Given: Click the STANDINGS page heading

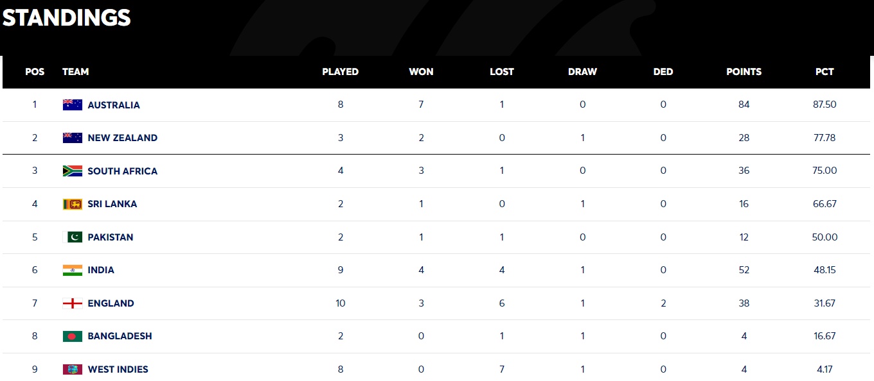Looking at the screenshot, I should click(67, 18).
